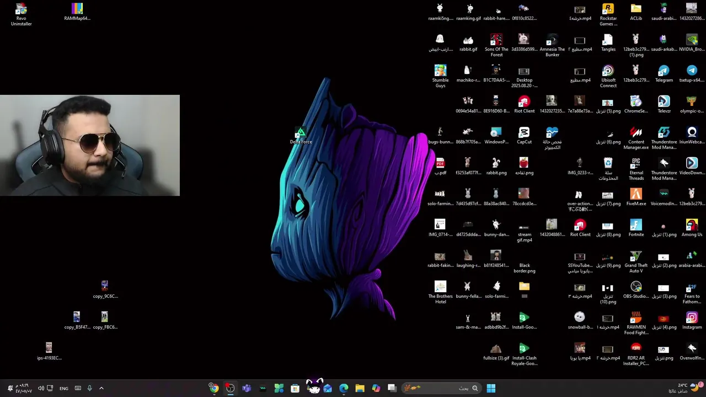Image resolution: width=706 pixels, height=397 pixels.
Task: Select the NVIDIA_Bro... icon
Action: [x=692, y=42]
